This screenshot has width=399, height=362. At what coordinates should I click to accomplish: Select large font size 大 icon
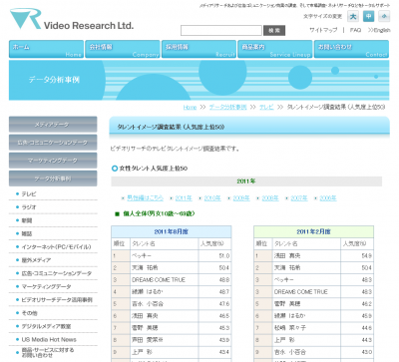point(353,16)
